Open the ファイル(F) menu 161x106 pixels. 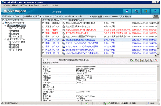click(x=6, y=5)
